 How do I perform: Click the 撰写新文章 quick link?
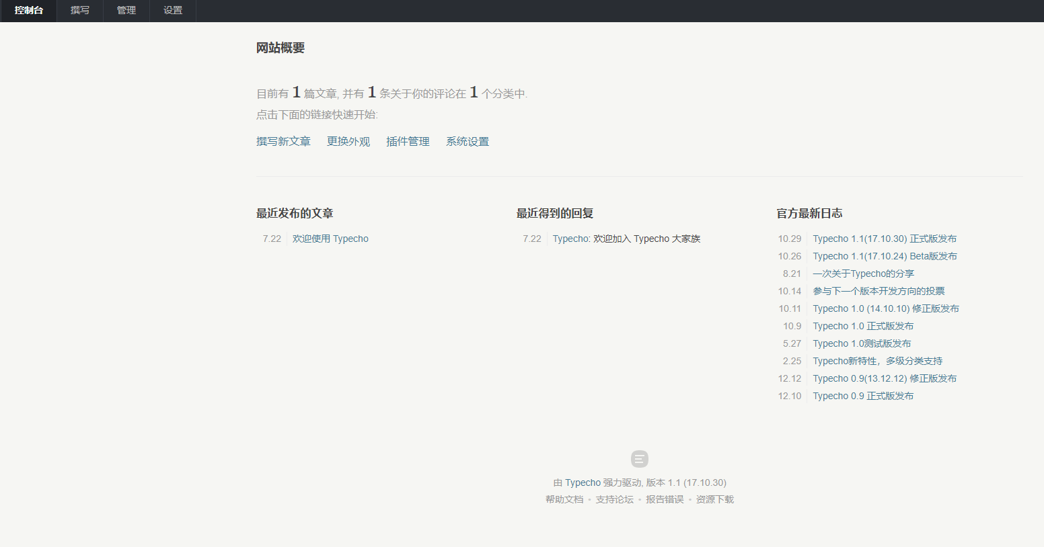point(283,142)
